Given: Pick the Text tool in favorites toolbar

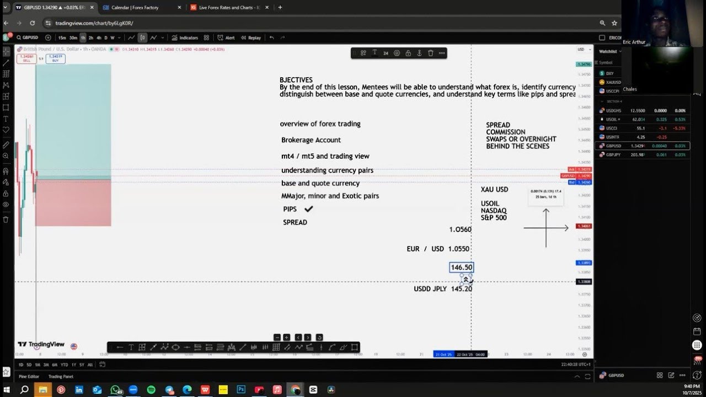Looking at the screenshot, I should click(x=131, y=347).
